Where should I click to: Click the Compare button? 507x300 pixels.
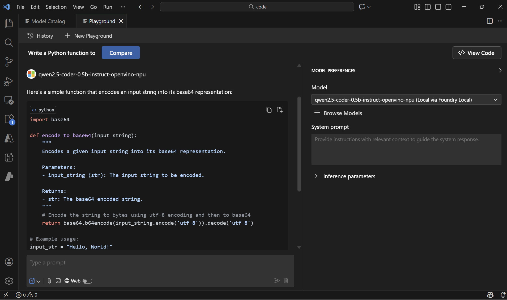[121, 53]
